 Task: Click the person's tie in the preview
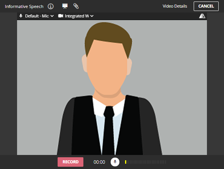109,130
